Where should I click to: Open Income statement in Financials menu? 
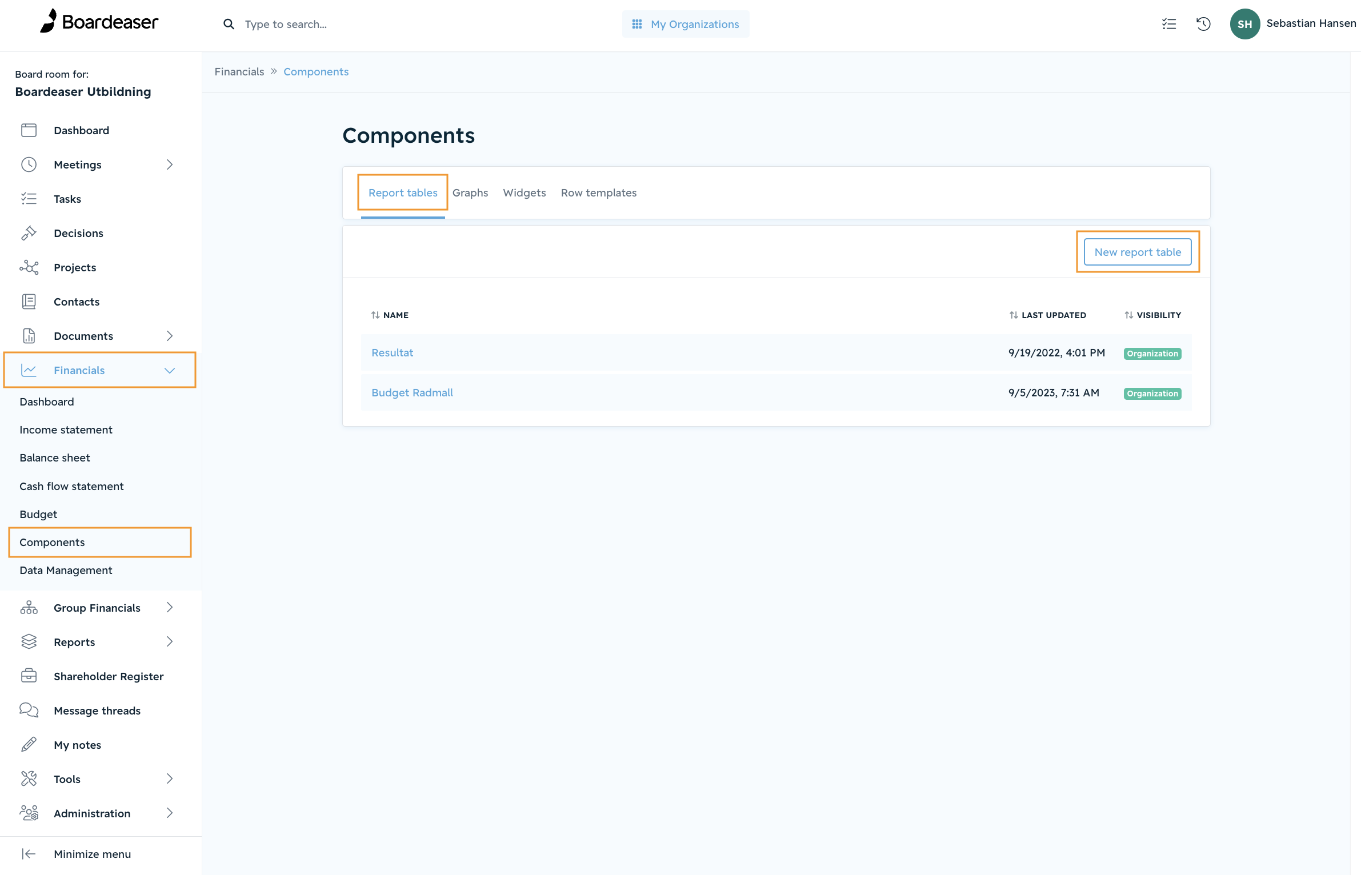click(66, 430)
